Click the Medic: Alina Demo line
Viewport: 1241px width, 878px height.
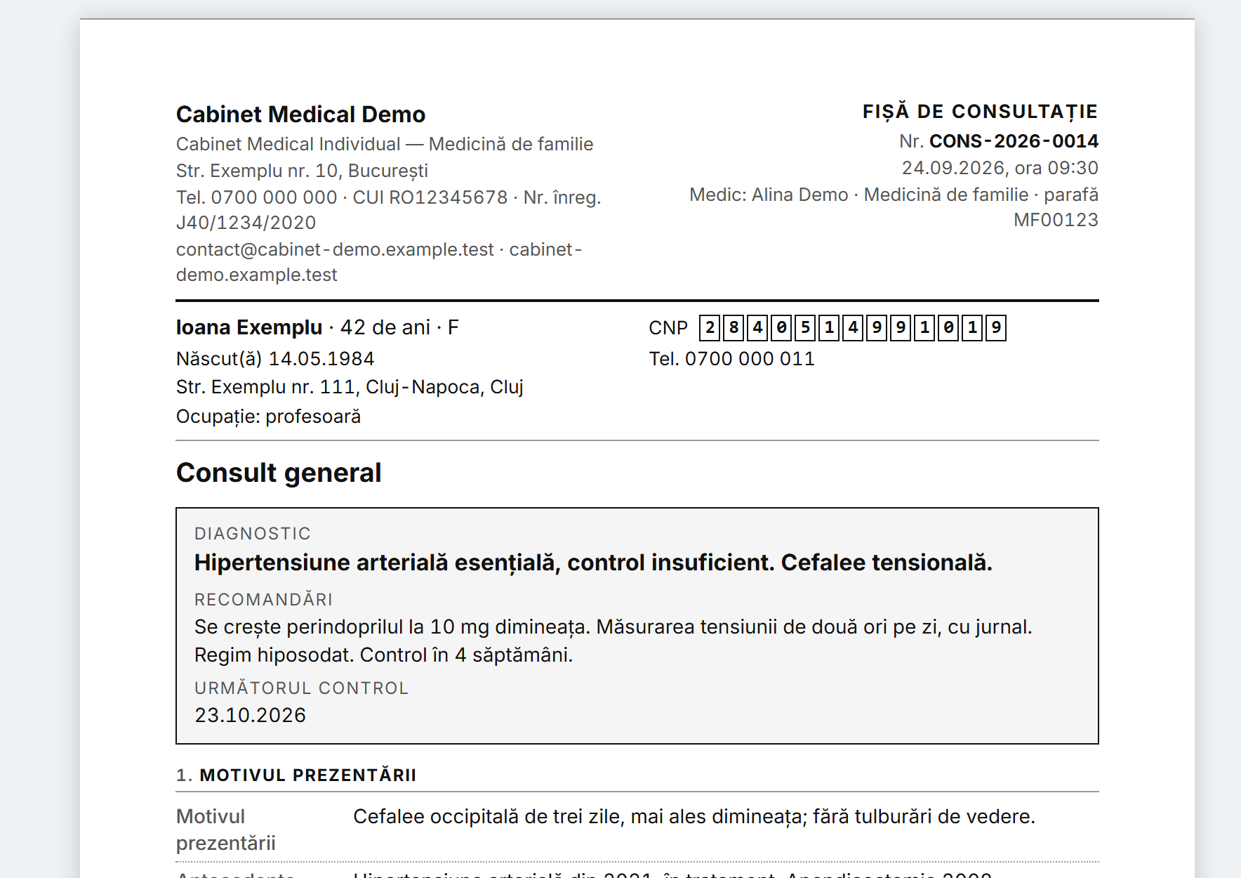click(x=894, y=207)
